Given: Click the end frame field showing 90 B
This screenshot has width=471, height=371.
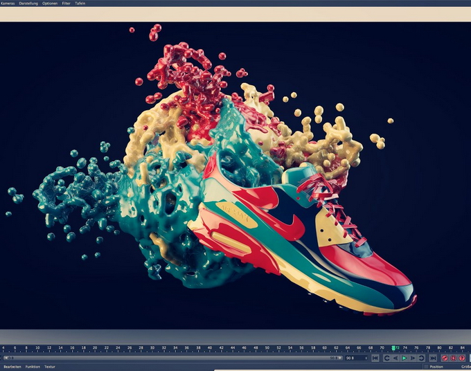Looking at the screenshot, I should (355, 358).
